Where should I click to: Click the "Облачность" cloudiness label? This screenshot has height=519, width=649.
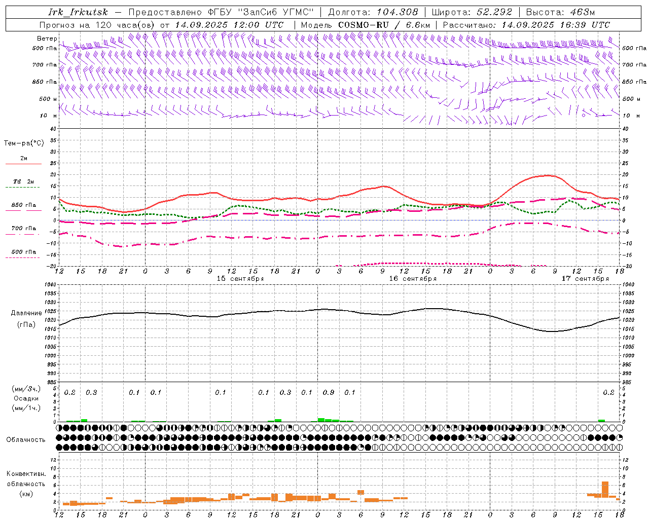[x=26, y=439]
